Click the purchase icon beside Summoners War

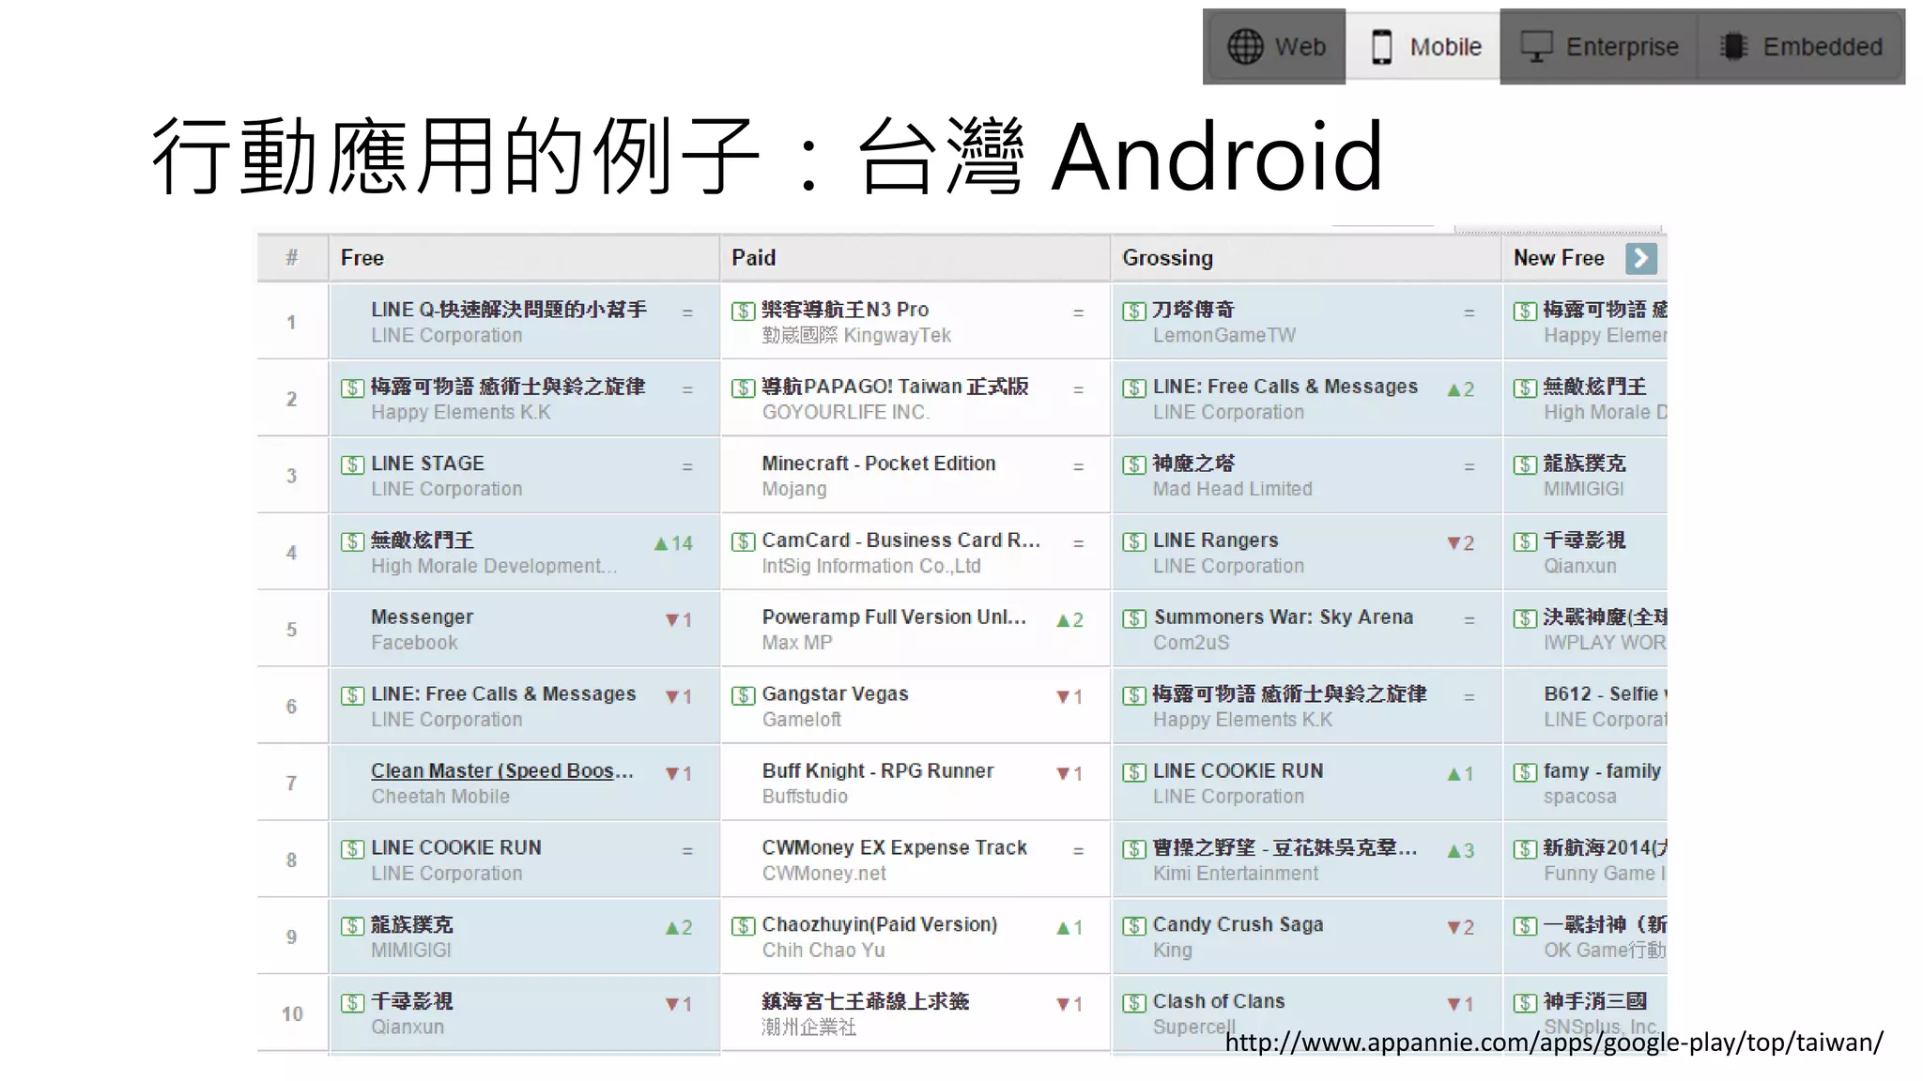(1134, 618)
